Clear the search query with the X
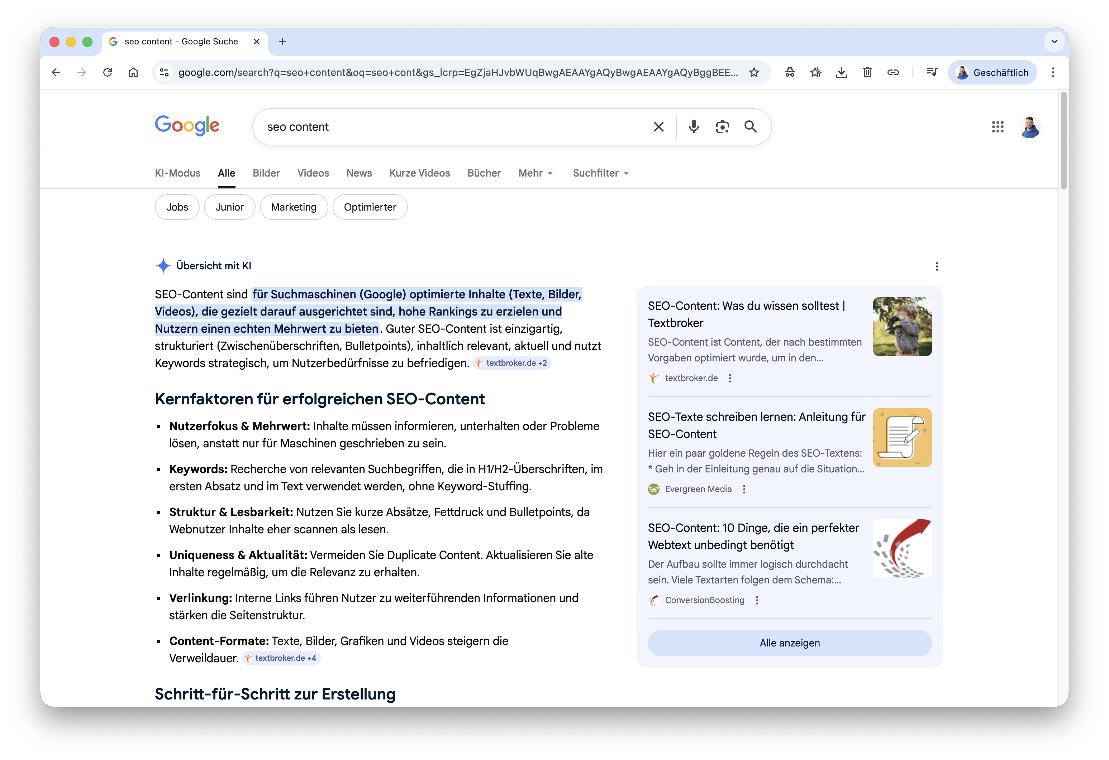The width and height of the screenshot is (1109, 760). tap(659, 127)
